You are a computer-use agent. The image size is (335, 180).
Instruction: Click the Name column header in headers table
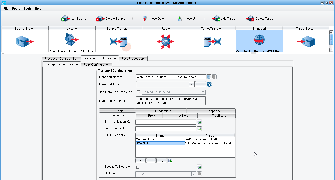tap(160, 135)
